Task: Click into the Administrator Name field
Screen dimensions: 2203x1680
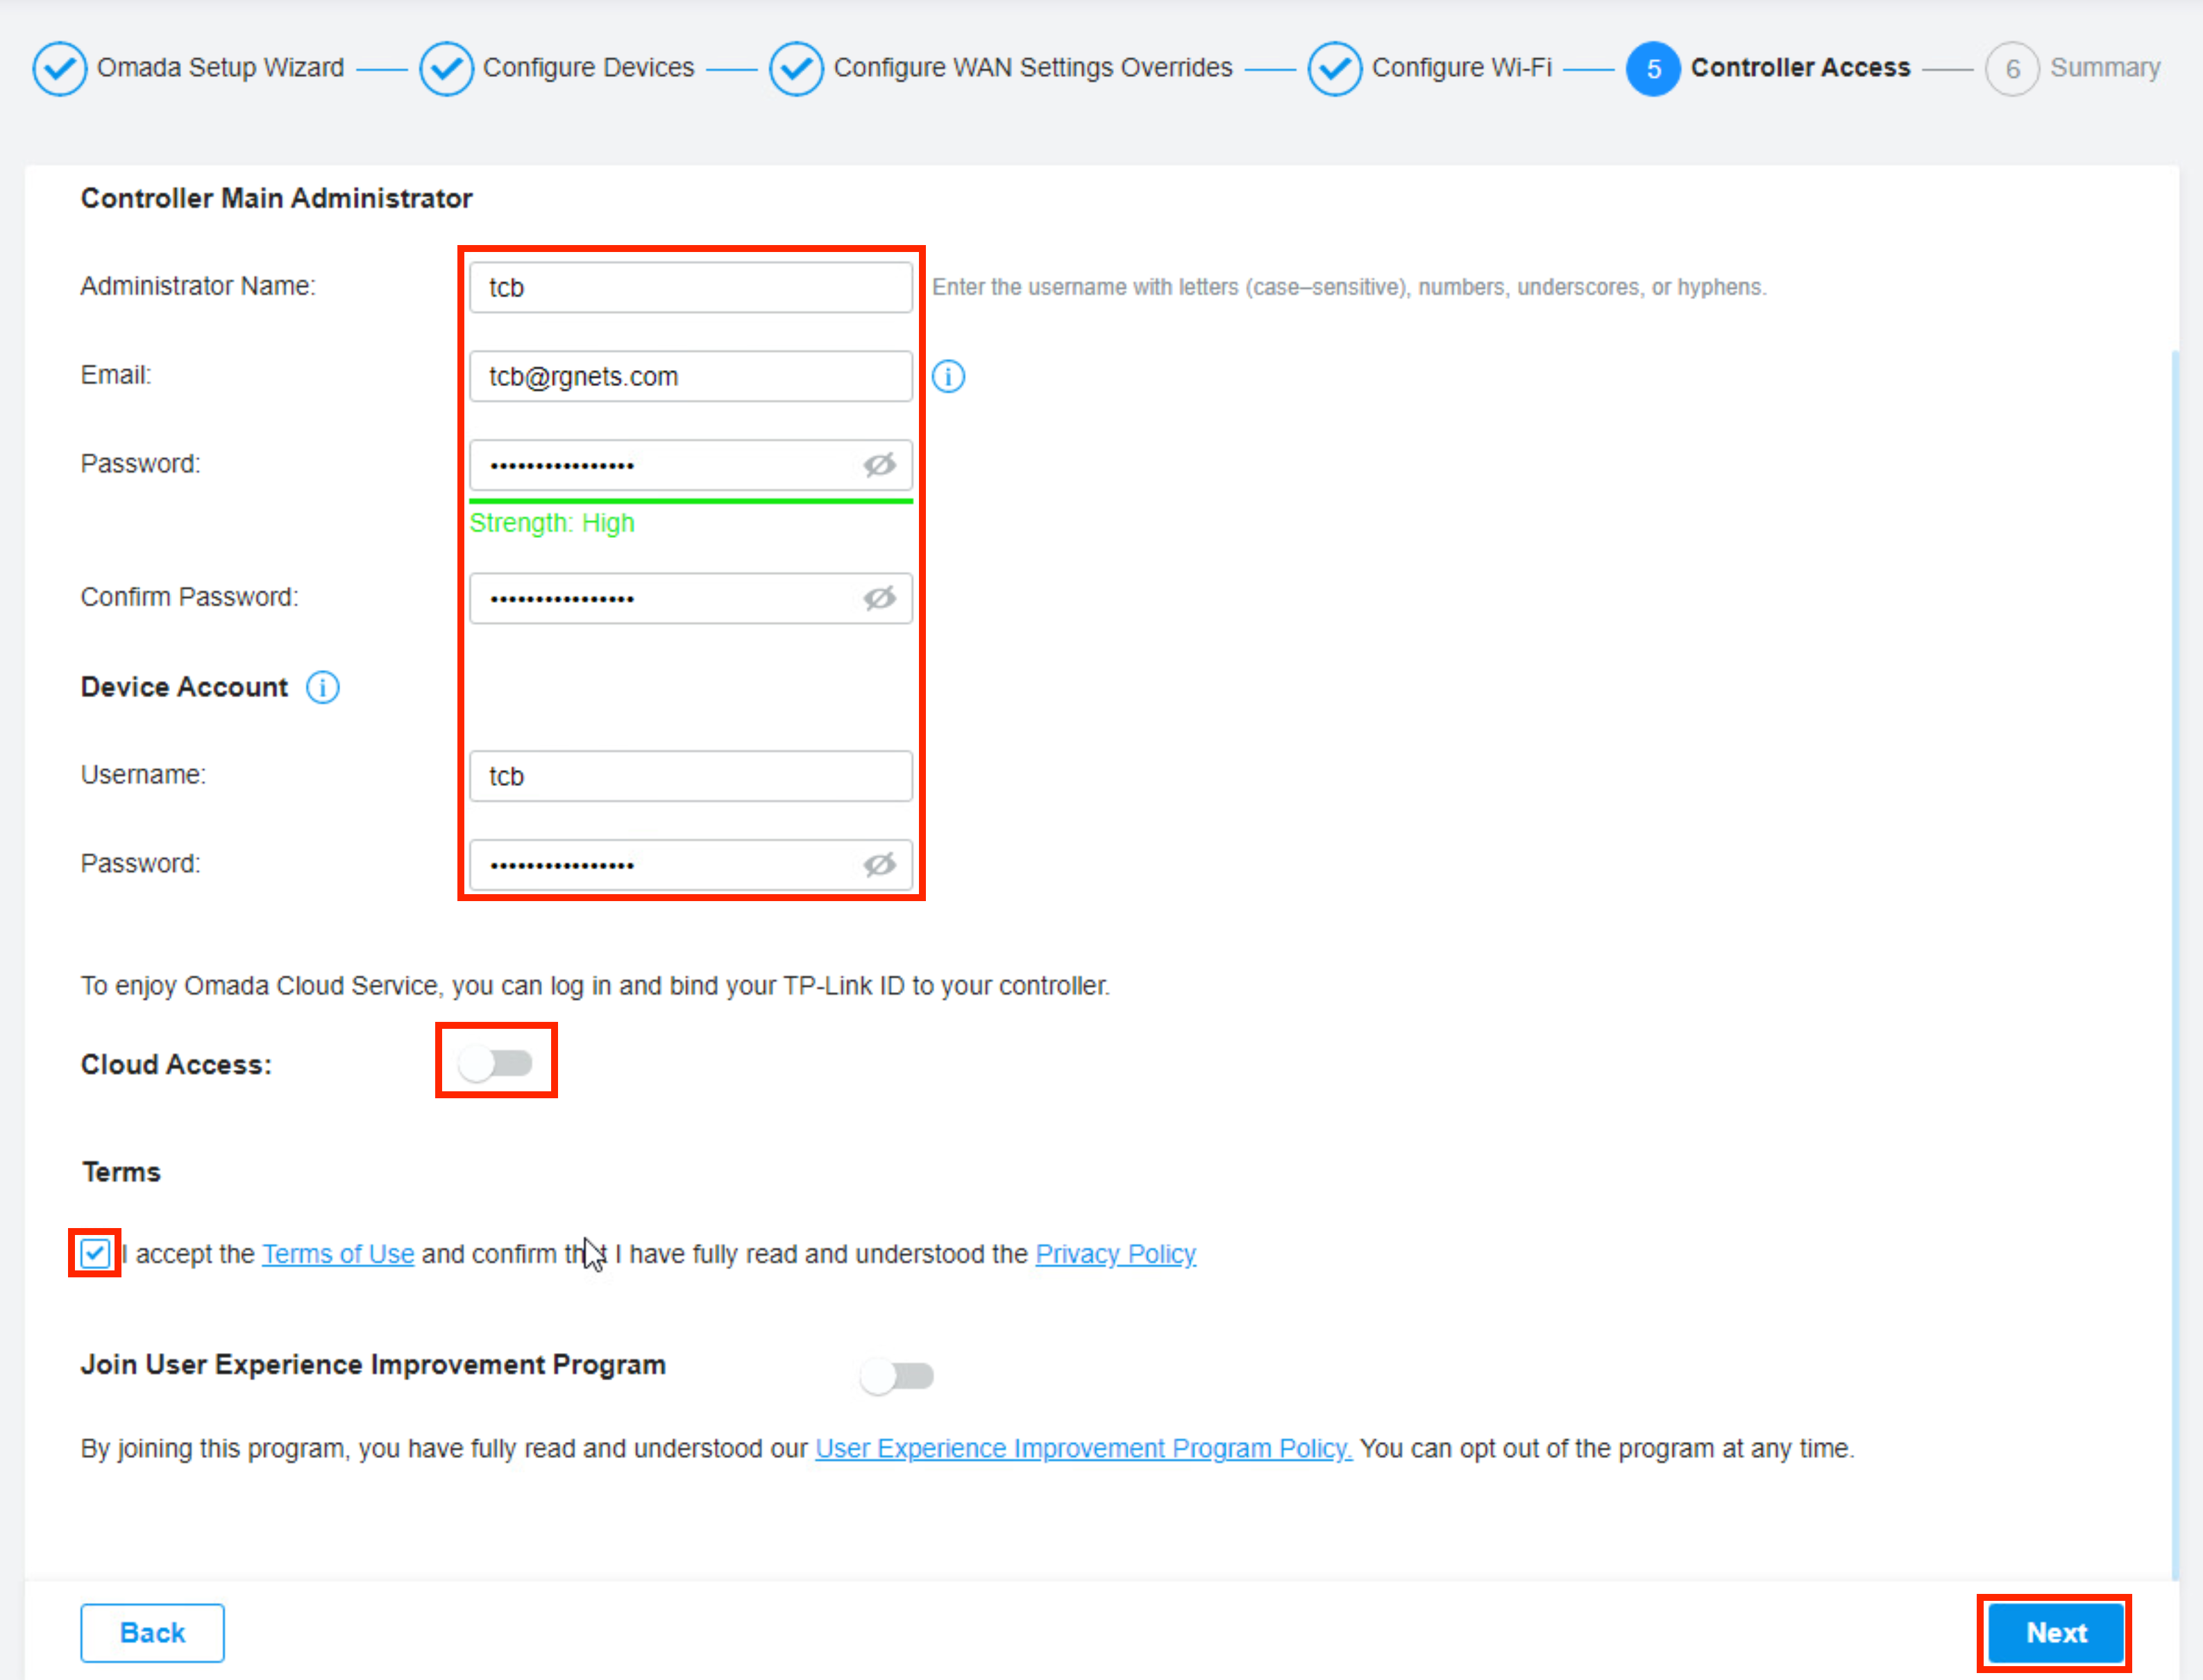Action: coord(690,287)
